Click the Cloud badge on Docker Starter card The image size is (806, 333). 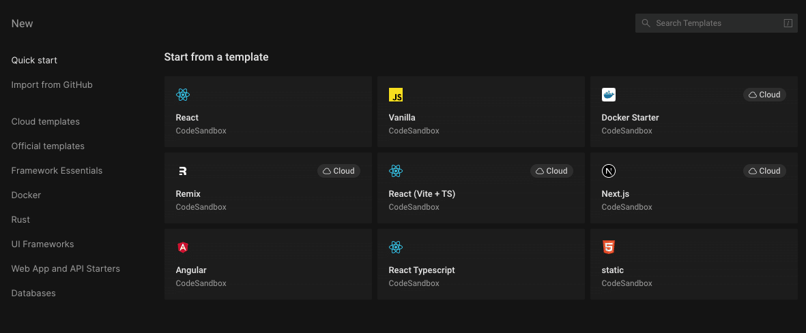764,95
